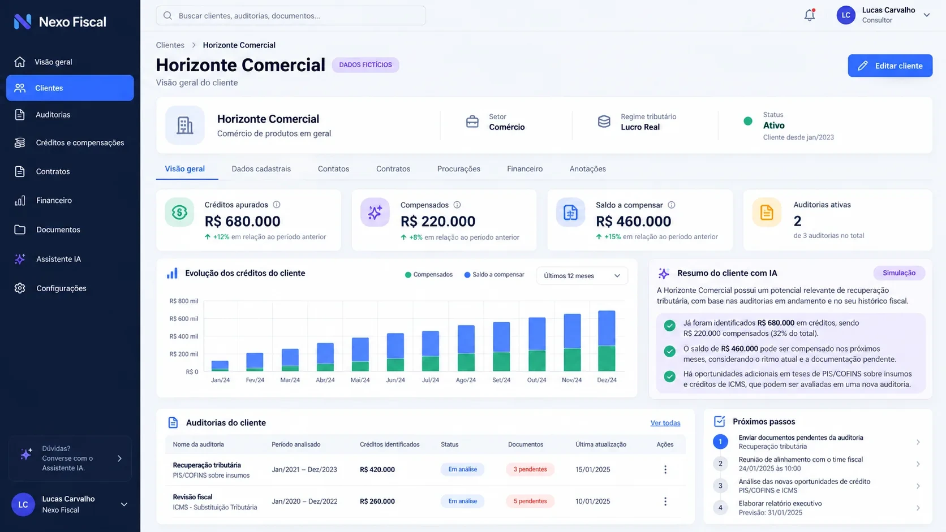Open Configurações in the sidebar
This screenshot has height=532, width=946.
[70, 288]
